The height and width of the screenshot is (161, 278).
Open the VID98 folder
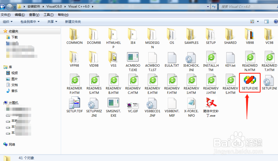click(94, 59)
